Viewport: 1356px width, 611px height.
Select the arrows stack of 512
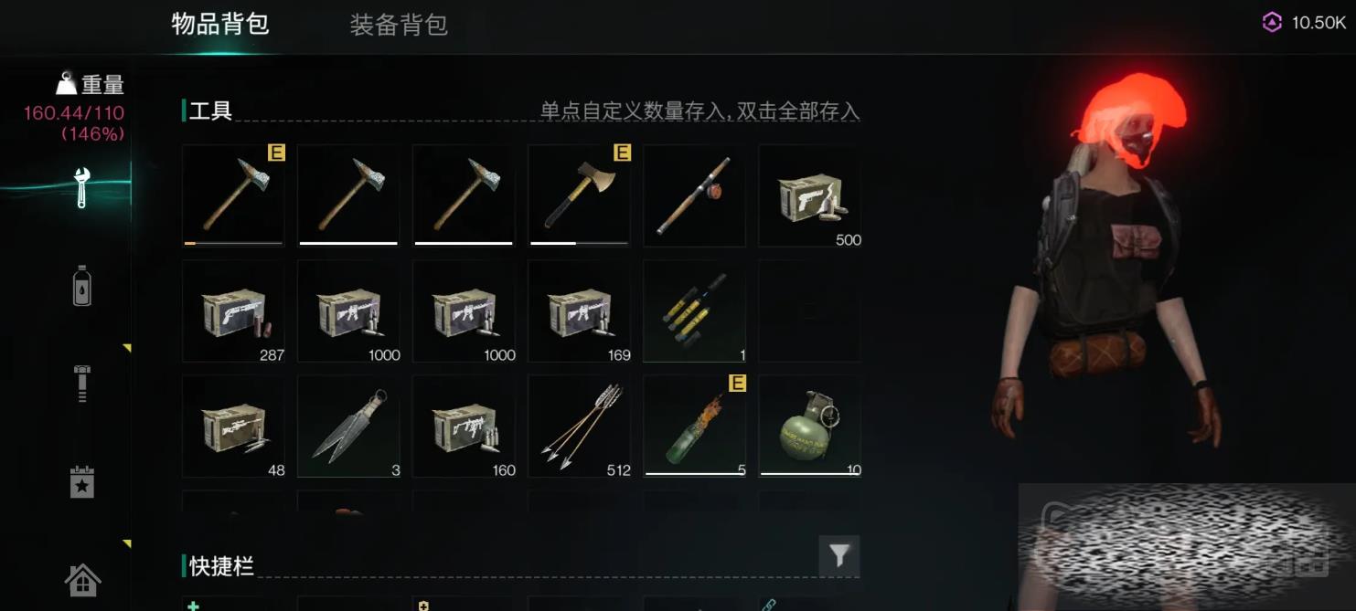(x=579, y=426)
